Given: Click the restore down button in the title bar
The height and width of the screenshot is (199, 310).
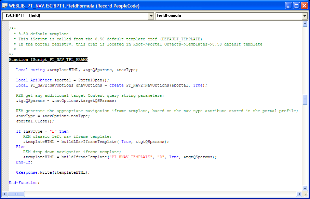Looking at the screenshot, I should click(296, 5).
